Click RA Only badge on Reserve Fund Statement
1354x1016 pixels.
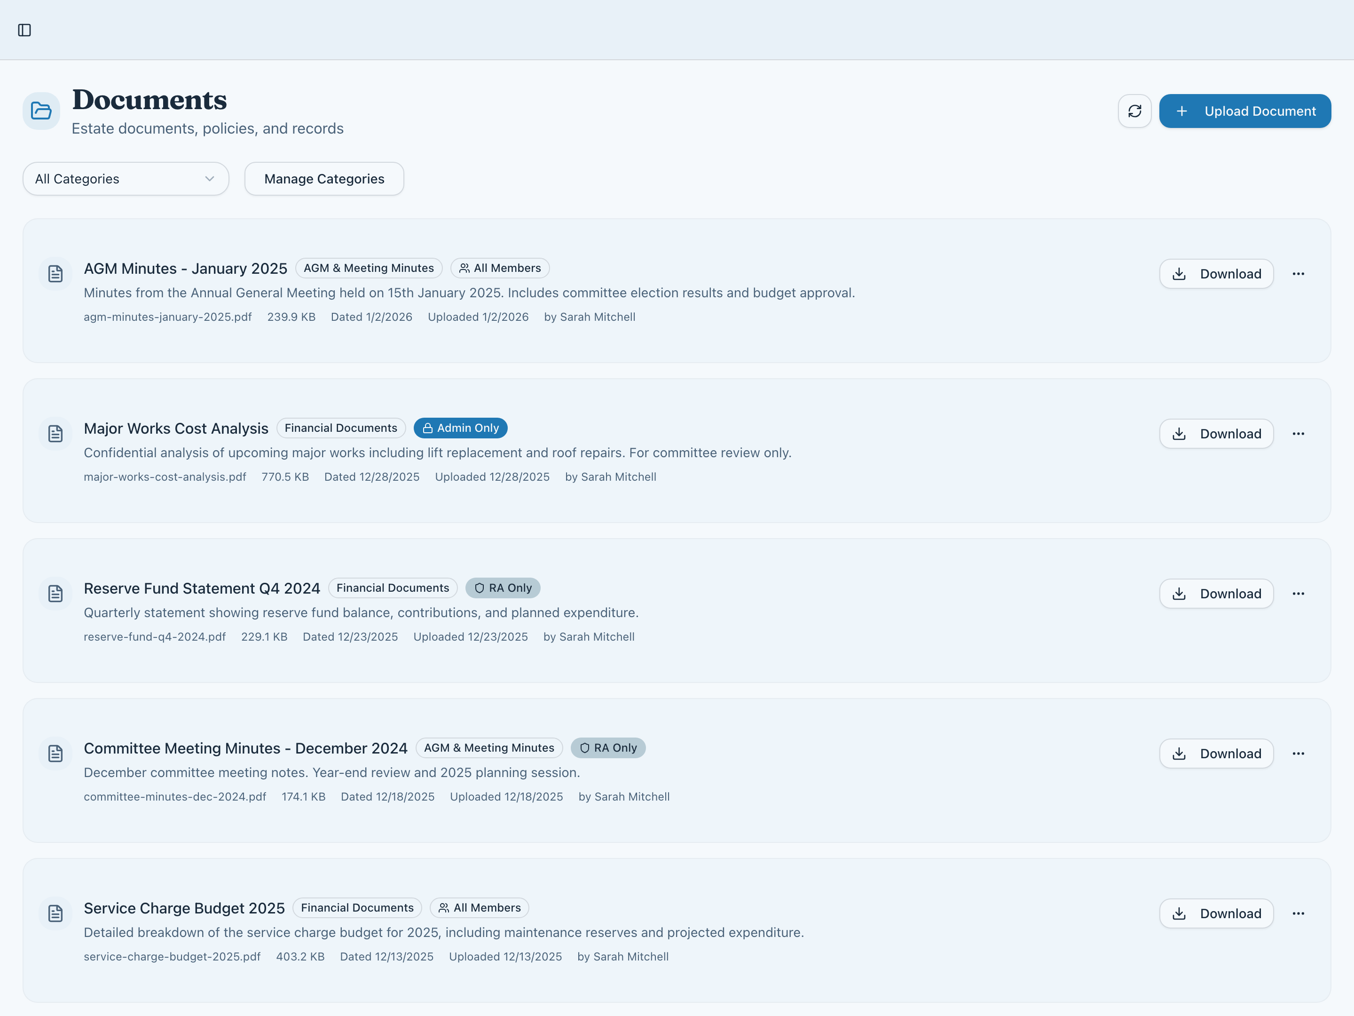pyautogui.click(x=503, y=588)
